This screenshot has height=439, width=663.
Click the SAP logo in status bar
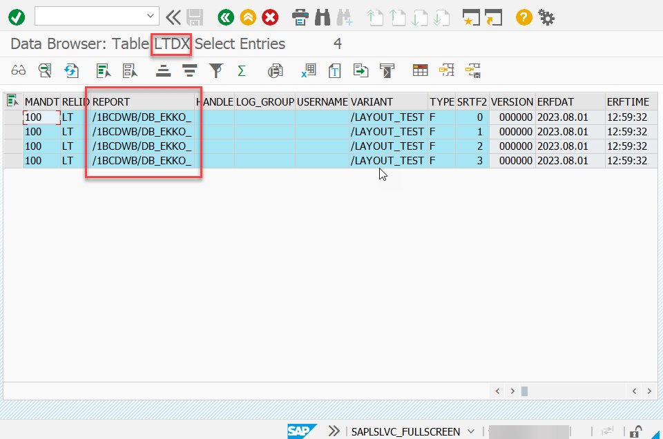click(302, 431)
